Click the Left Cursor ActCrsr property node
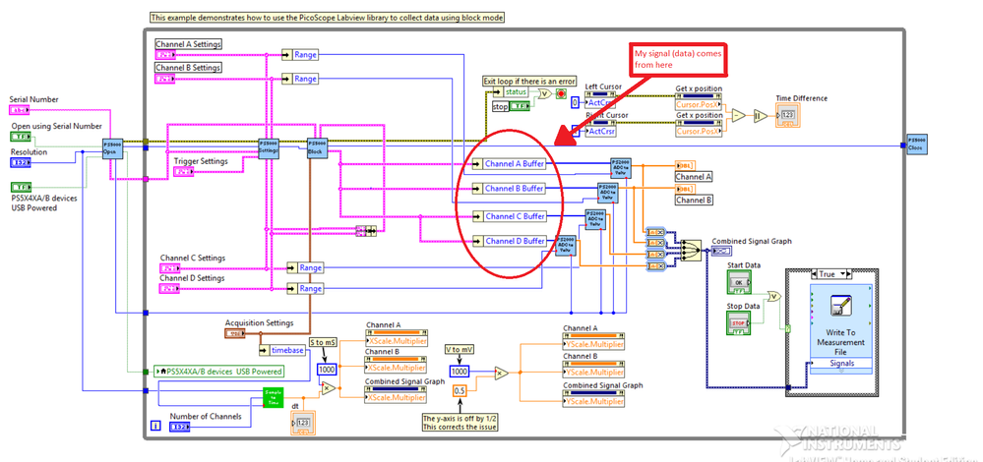Viewport: 983px width, 462px height. pyautogui.click(x=600, y=99)
